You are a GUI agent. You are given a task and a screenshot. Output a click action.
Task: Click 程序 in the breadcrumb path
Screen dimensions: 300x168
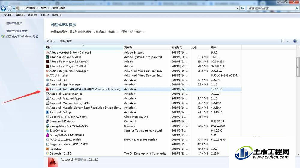(43, 8)
